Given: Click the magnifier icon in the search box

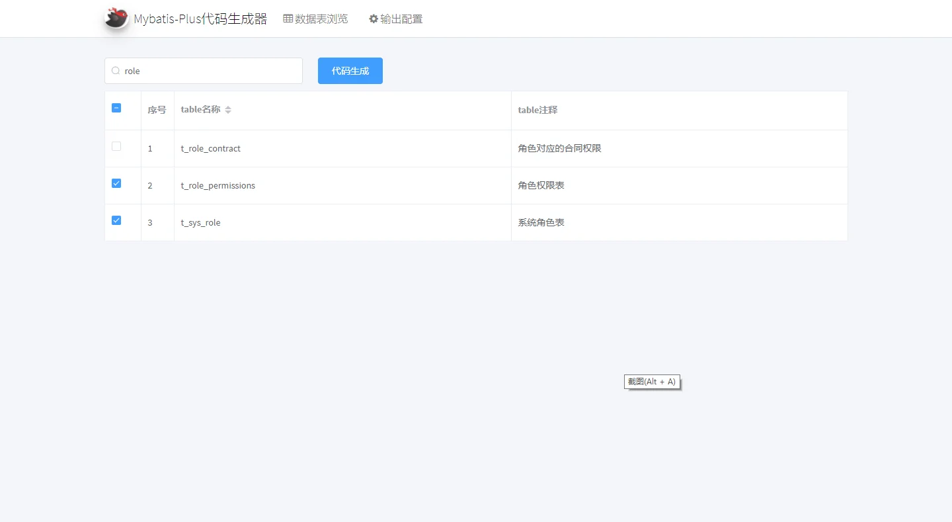Looking at the screenshot, I should (116, 71).
